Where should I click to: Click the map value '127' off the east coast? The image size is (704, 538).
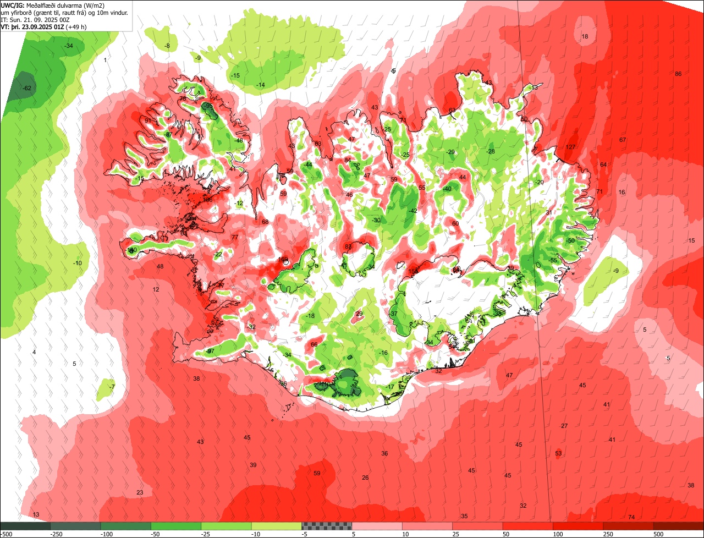[x=570, y=147]
